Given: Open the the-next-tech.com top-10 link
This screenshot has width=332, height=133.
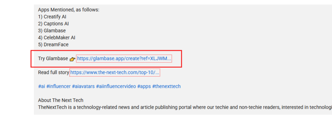Looking at the screenshot, I should point(115,72).
